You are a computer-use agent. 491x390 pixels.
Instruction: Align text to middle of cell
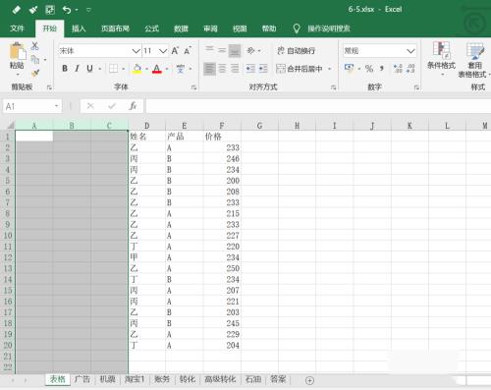click(x=222, y=50)
